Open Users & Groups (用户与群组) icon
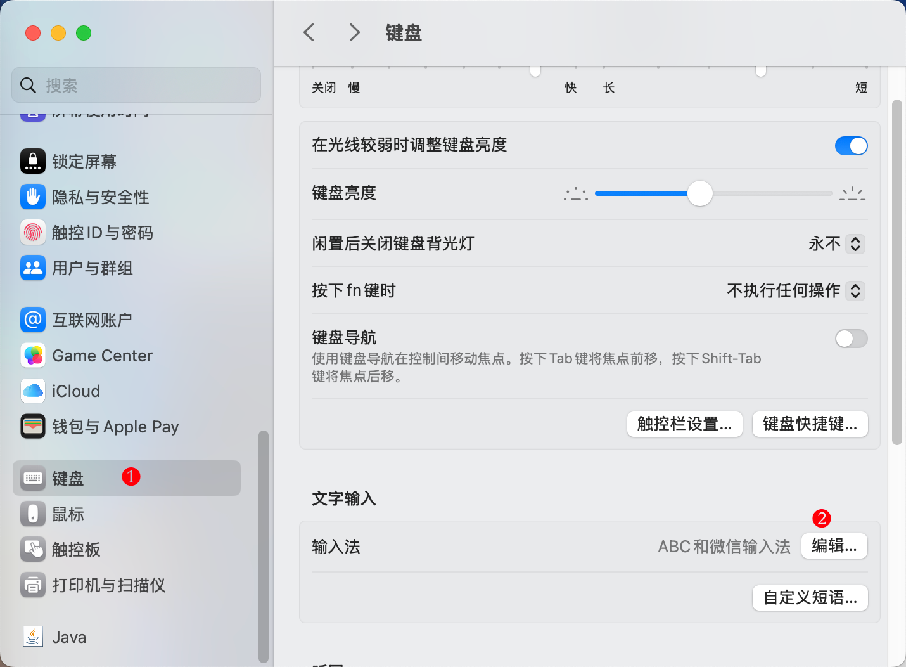The image size is (906, 667). (x=33, y=268)
